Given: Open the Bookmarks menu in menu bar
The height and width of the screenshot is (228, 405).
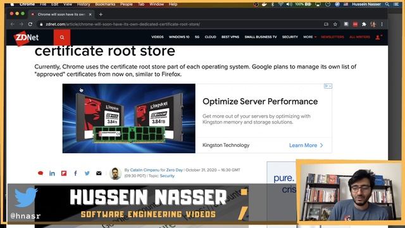Looking at the screenshot, I should click(105, 4).
